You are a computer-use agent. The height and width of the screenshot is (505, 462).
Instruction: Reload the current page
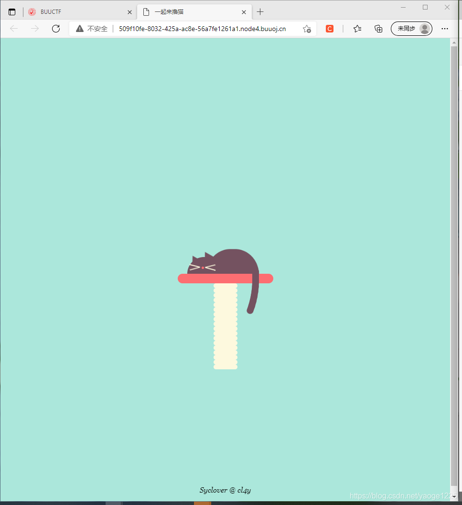pyautogui.click(x=56, y=29)
